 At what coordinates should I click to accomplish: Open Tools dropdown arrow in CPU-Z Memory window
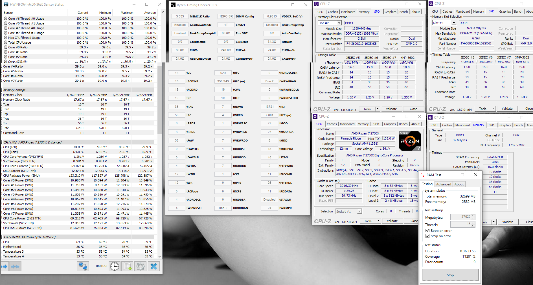click(x=494, y=222)
